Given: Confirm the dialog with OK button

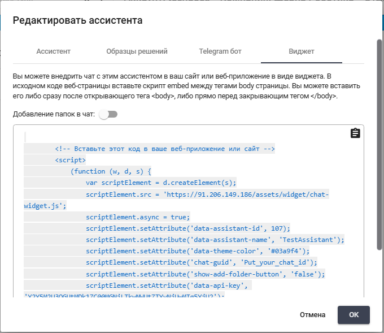Looking at the screenshot, I should [354, 315].
